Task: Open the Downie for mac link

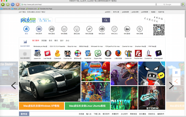Action: coord(127,46)
